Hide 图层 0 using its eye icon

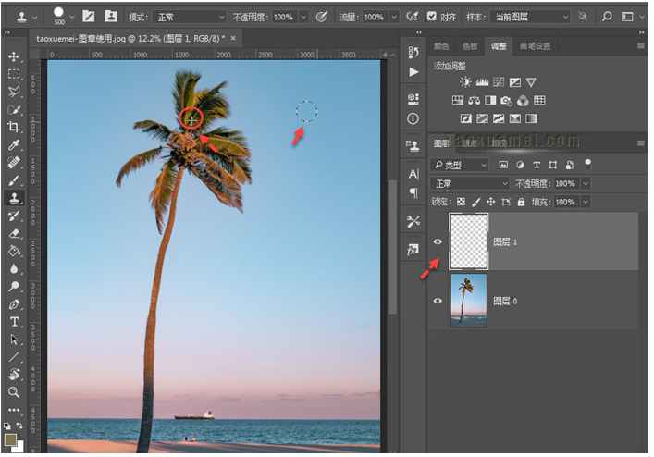(x=438, y=301)
